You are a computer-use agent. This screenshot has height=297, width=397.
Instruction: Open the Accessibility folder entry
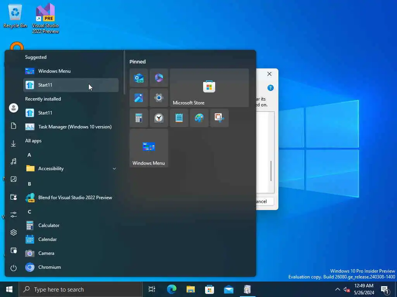tap(71, 169)
